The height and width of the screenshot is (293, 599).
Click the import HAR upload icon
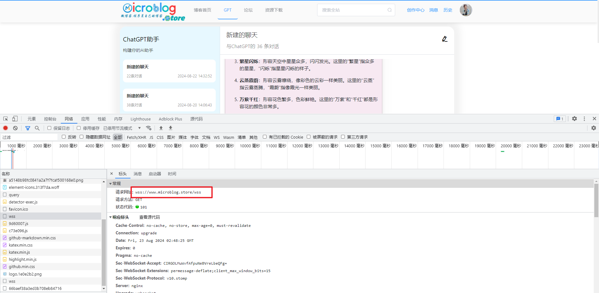coord(161,128)
